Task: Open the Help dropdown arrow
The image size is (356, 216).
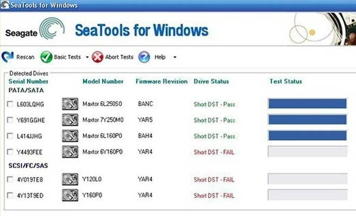Action: point(174,57)
